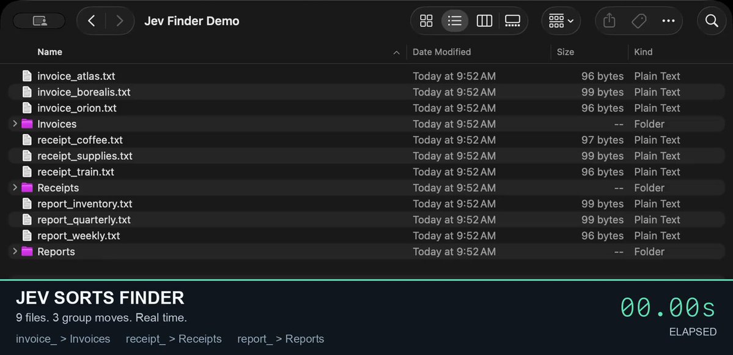This screenshot has height=355, width=733.
Task: Switch to gallery view
Action: [512, 21]
